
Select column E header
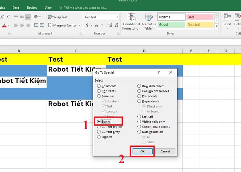pos(191,51)
